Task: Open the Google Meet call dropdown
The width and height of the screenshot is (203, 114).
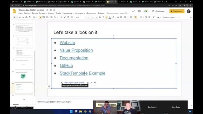Action: click(x=147, y=11)
